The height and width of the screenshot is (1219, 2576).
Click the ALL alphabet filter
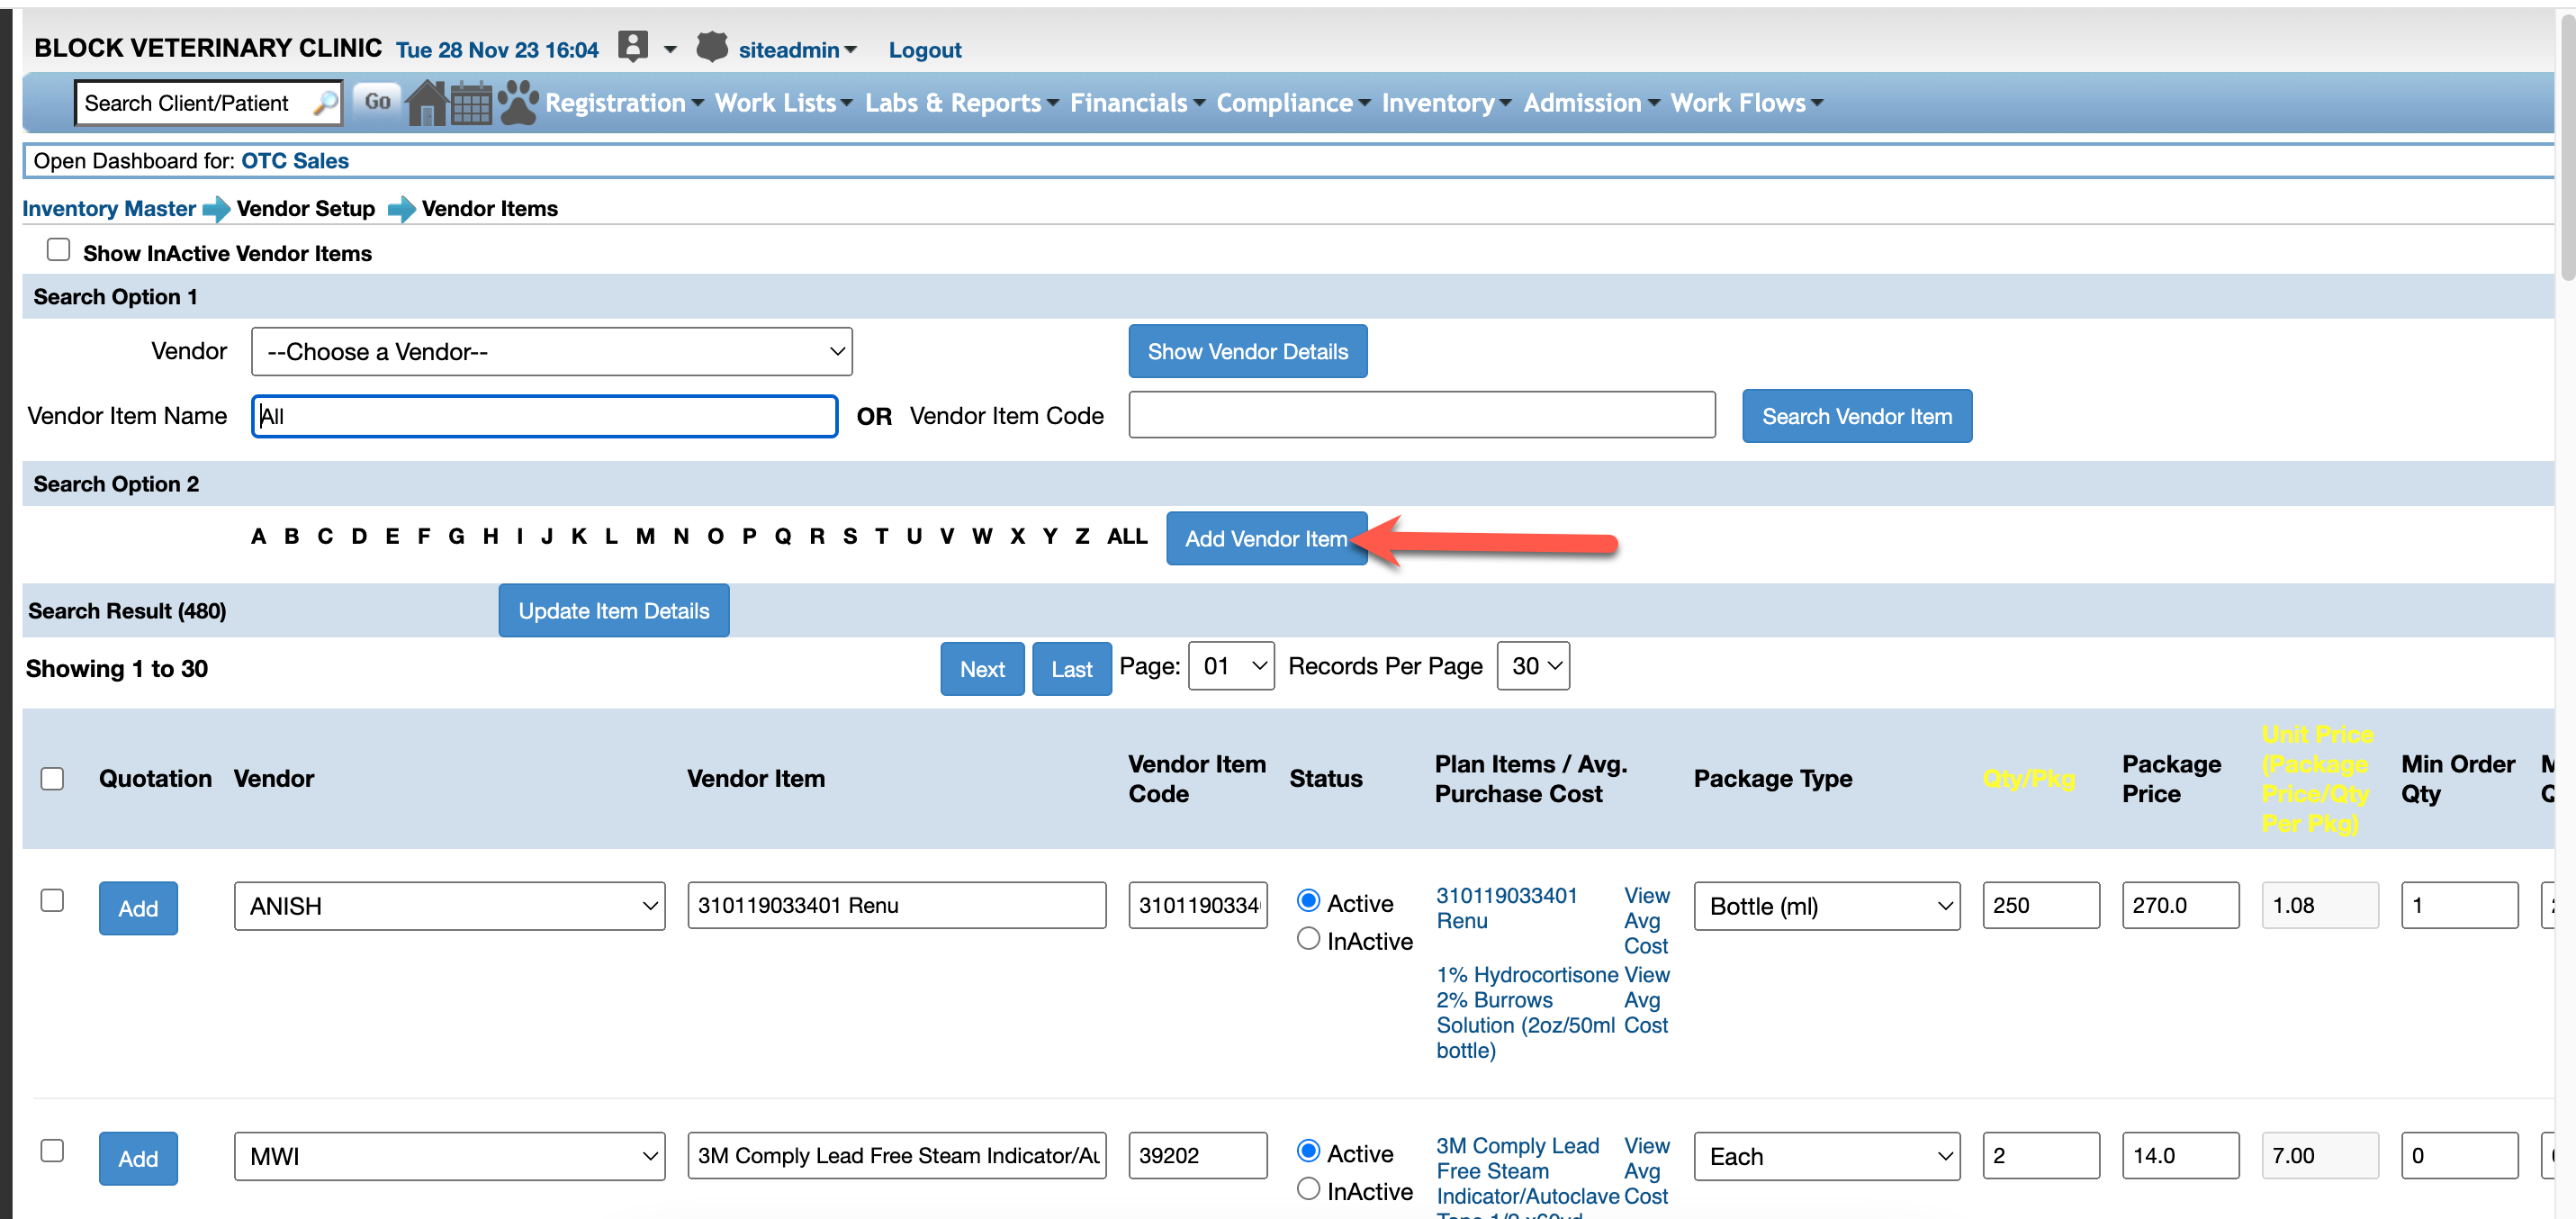[x=1126, y=536]
